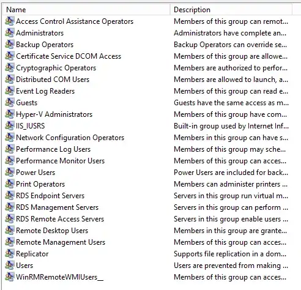
Task: Select the Performance Monitor Users name
Action: click(x=60, y=161)
